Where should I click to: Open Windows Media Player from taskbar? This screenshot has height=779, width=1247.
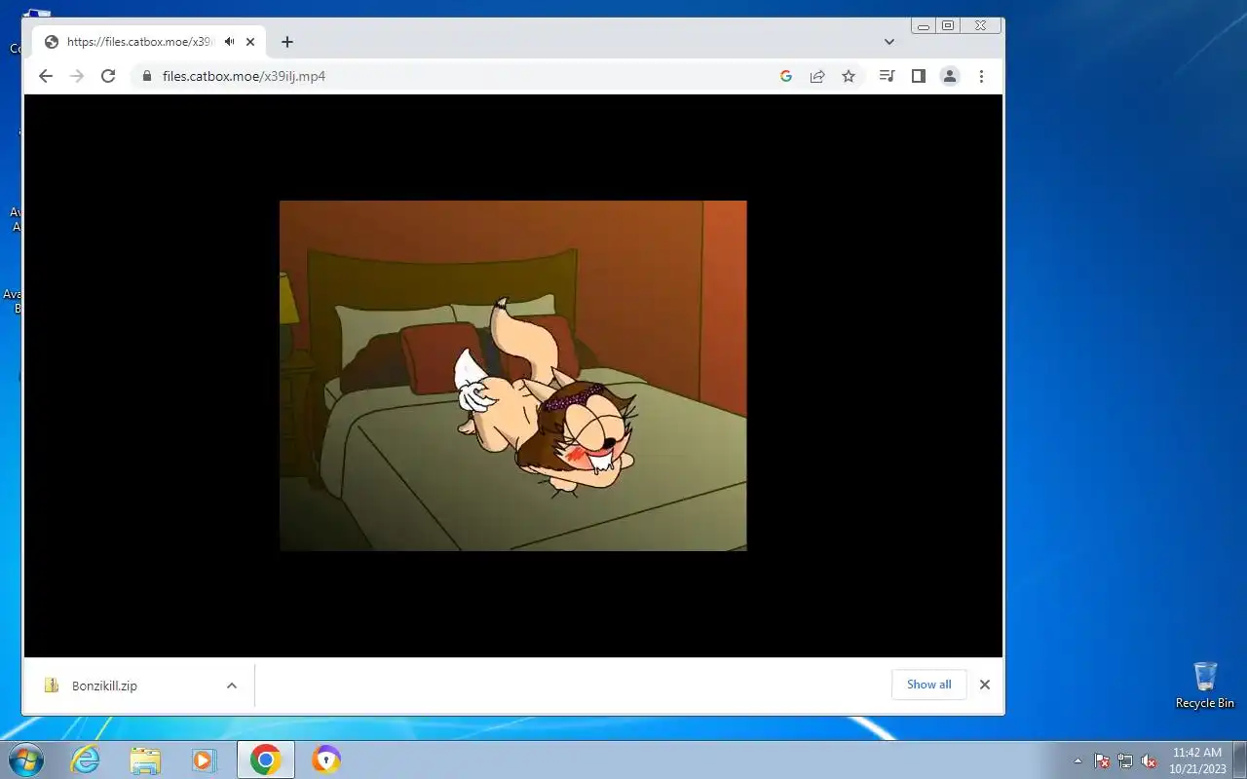(x=205, y=760)
